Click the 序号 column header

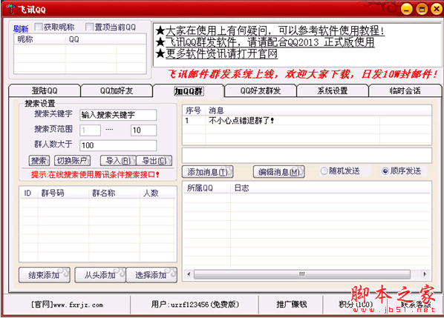pos(194,110)
